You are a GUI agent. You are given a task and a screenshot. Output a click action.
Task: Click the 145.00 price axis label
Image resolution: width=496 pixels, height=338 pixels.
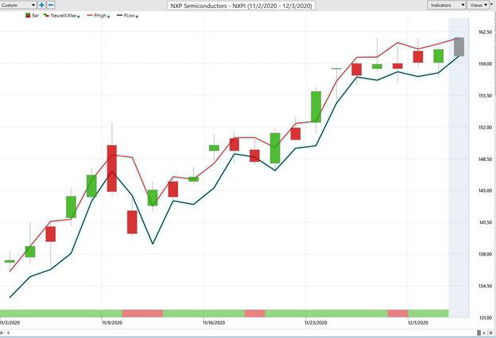tap(485, 190)
